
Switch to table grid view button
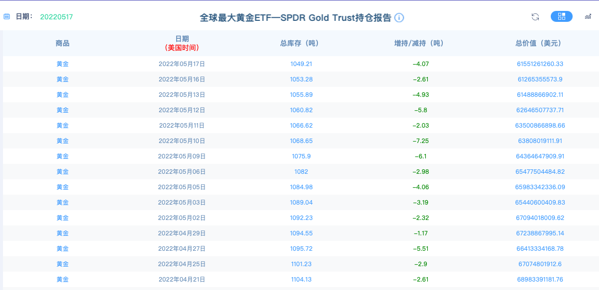pyautogui.click(x=561, y=16)
